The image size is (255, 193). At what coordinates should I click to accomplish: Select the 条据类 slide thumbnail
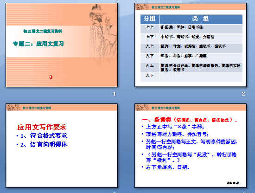point(191,146)
